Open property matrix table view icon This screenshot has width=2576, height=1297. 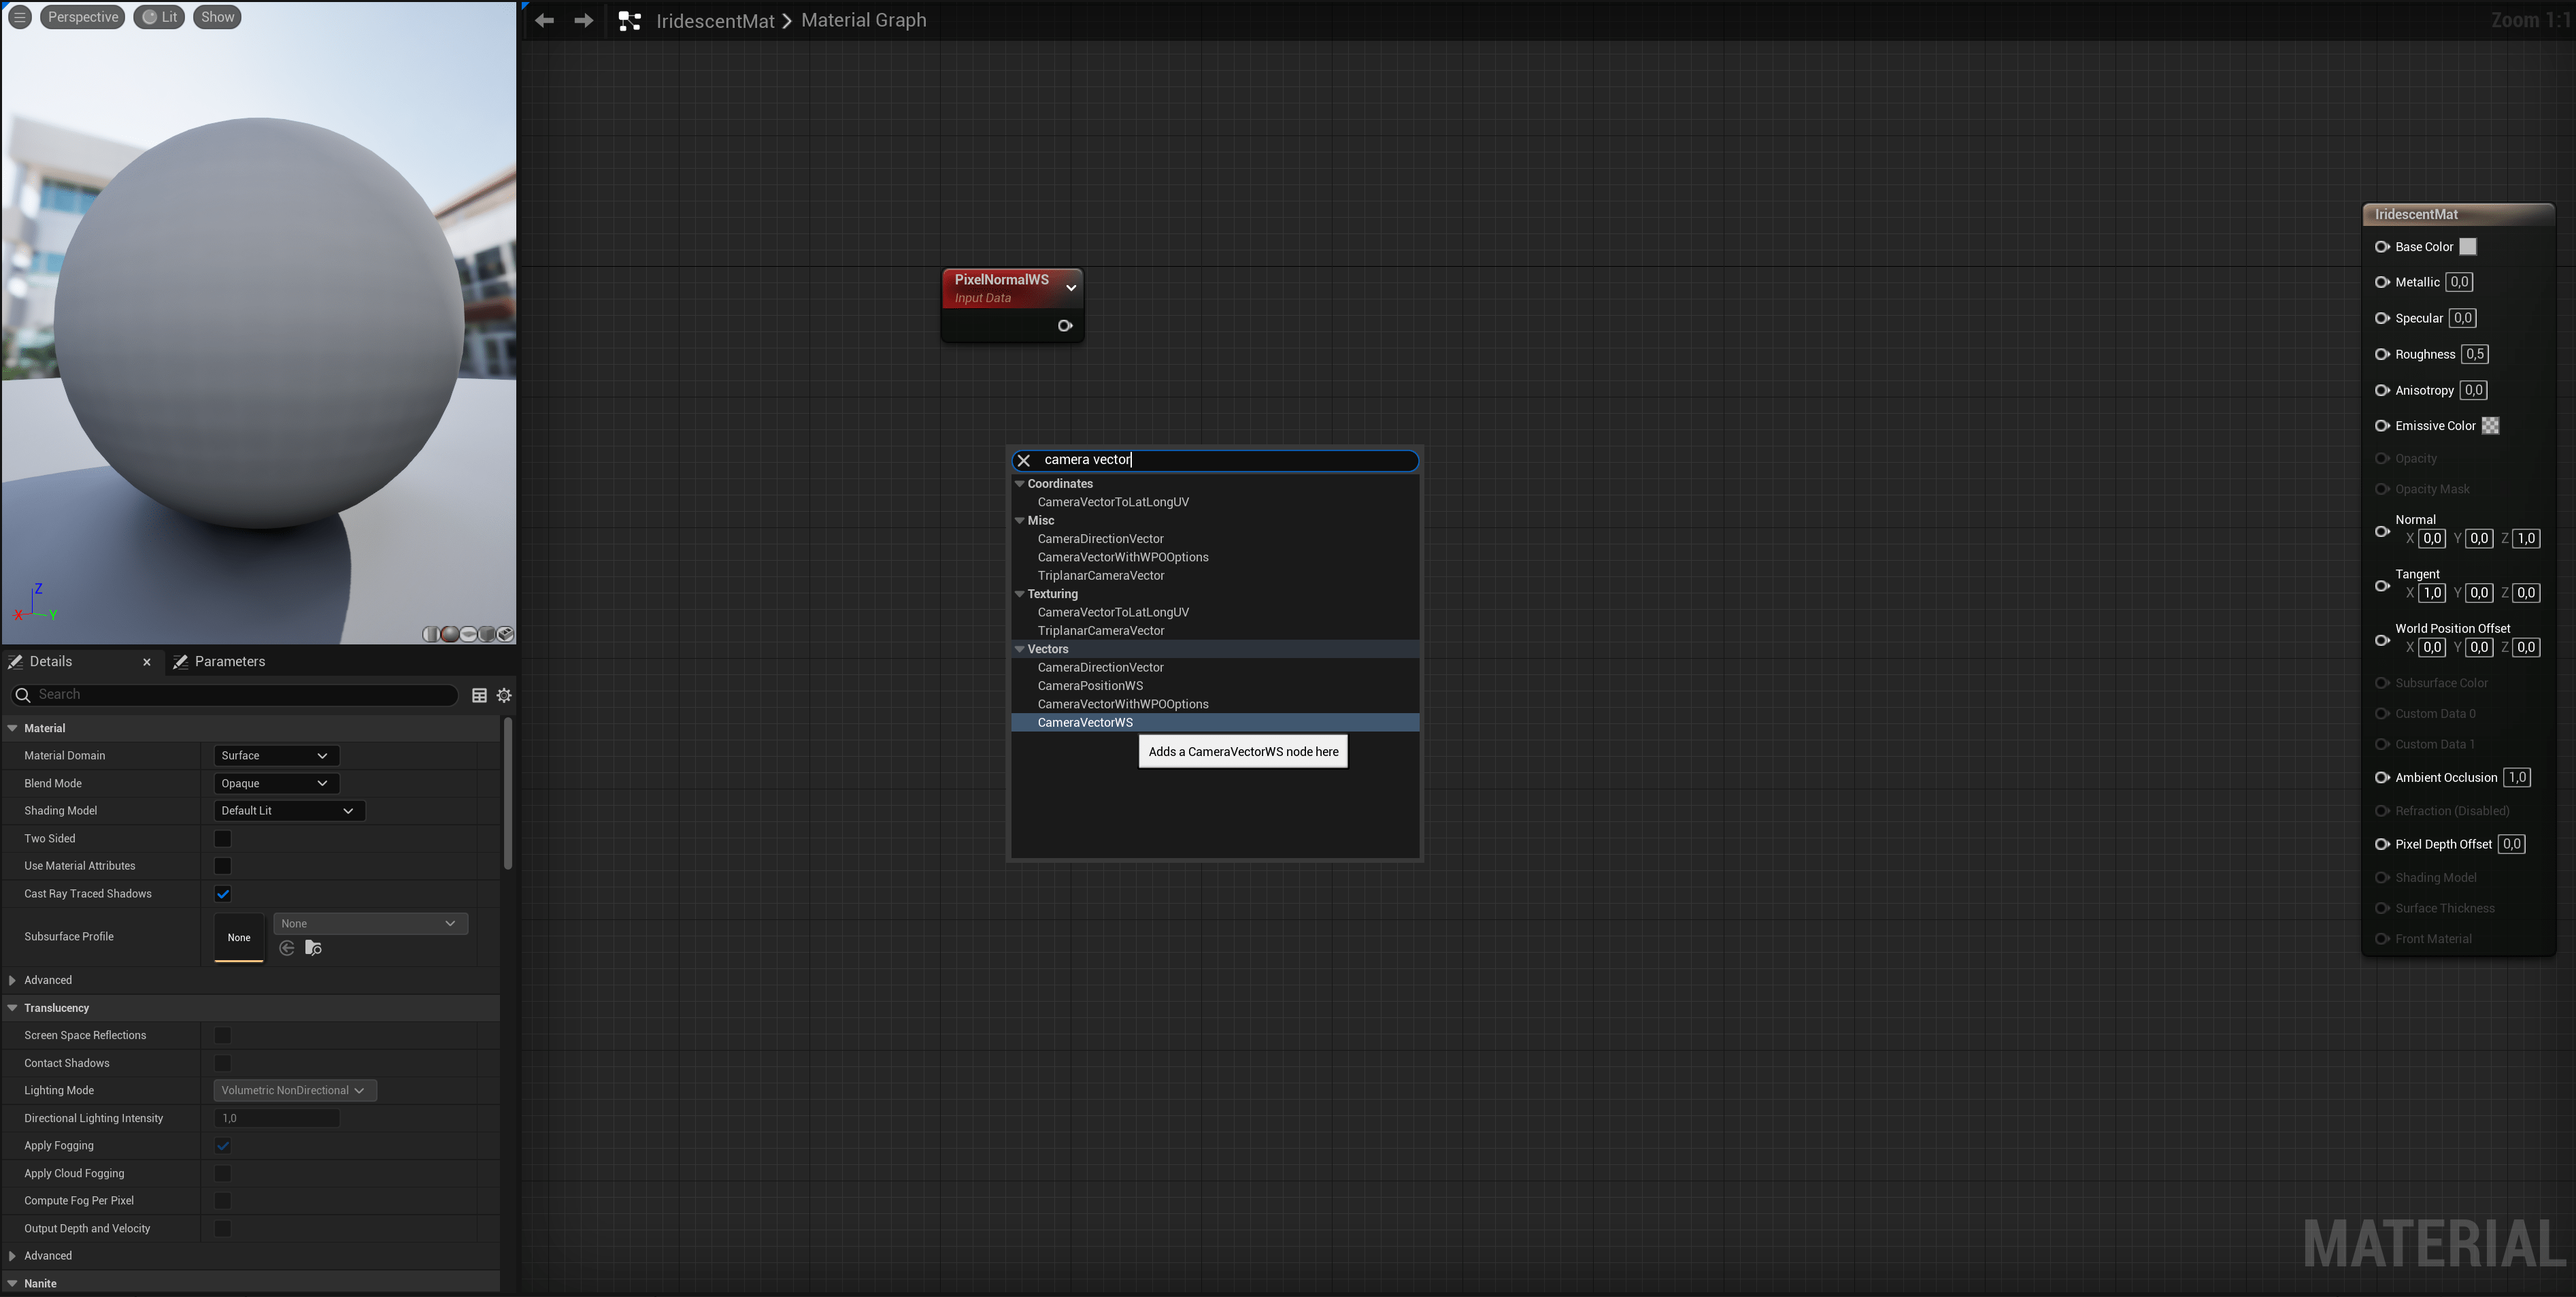[x=479, y=695]
